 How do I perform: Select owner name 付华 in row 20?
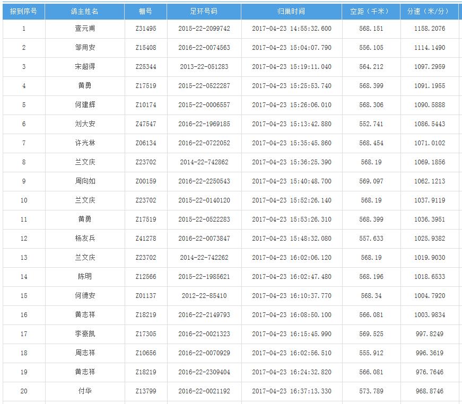tap(85, 391)
